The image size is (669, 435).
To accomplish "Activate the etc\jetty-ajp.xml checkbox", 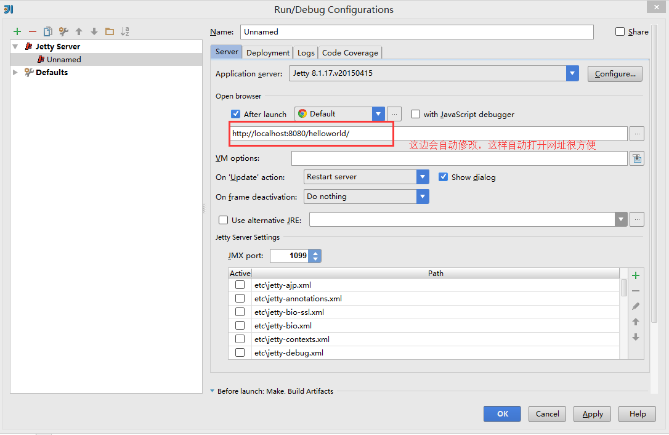I will 240,285.
